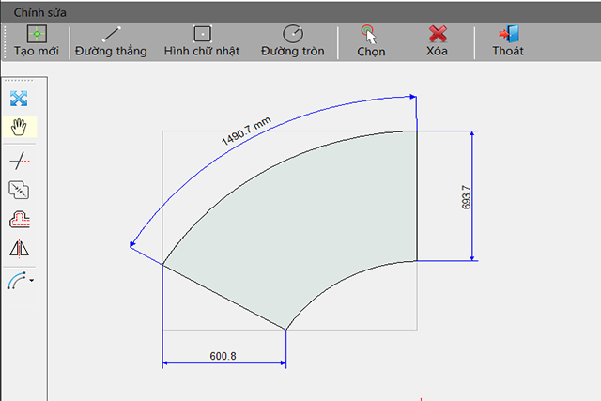
Task: Select the offset outline tool icon
Action: click(19, 220)
